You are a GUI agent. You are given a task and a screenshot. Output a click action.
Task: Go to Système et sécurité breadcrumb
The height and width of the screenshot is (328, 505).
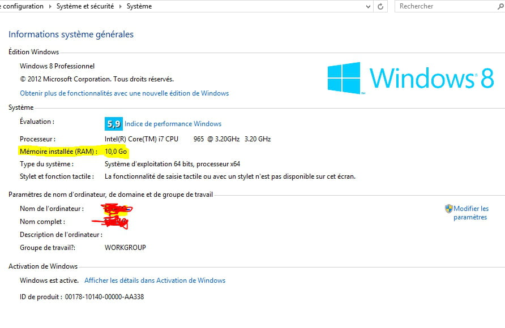tap(85, 6)
